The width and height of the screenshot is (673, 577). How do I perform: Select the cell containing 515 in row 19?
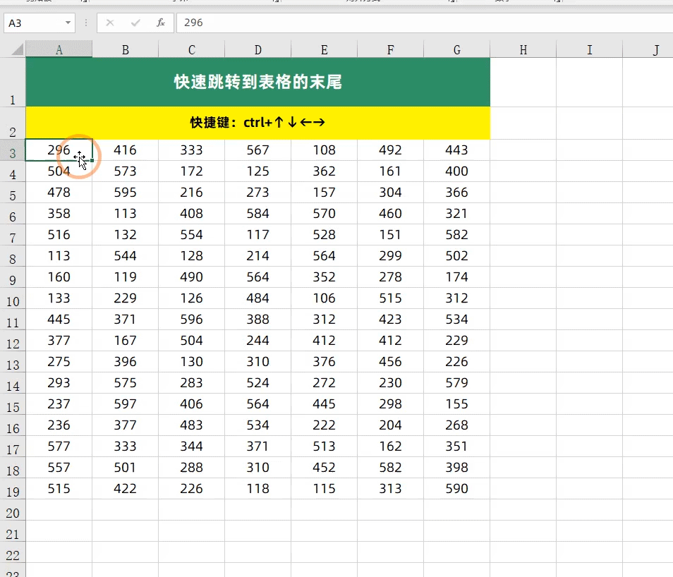click(59, 489)
